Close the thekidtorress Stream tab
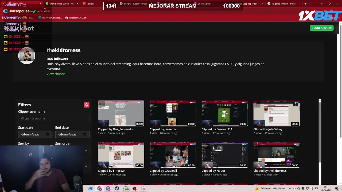Viewport: 342px width, 192px height. [77, 4]
